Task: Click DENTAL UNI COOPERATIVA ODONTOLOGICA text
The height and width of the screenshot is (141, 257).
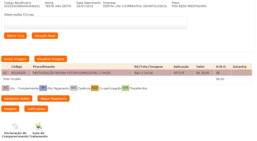Action: coord(135,6)
